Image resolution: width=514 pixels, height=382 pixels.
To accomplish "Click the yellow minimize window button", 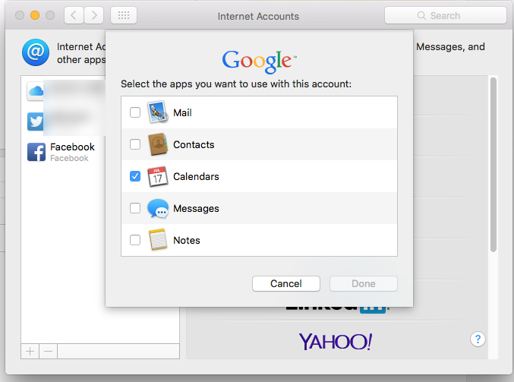I will pos(35,15).
